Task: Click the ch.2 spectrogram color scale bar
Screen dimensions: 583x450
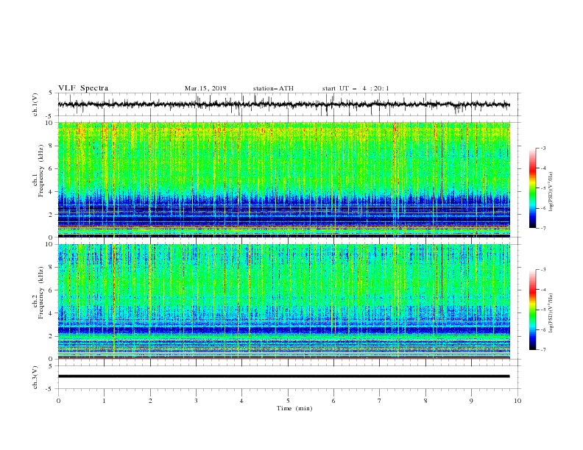Action: click(532, 310)
